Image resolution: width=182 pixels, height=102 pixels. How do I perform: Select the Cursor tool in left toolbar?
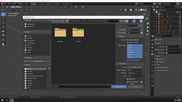tap(3, 18)
